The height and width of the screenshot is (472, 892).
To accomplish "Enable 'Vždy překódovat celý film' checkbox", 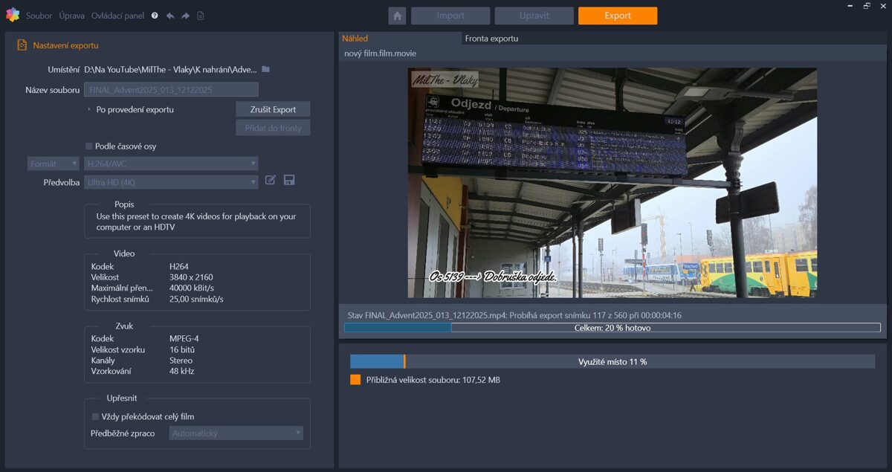I will coord(95,416).
